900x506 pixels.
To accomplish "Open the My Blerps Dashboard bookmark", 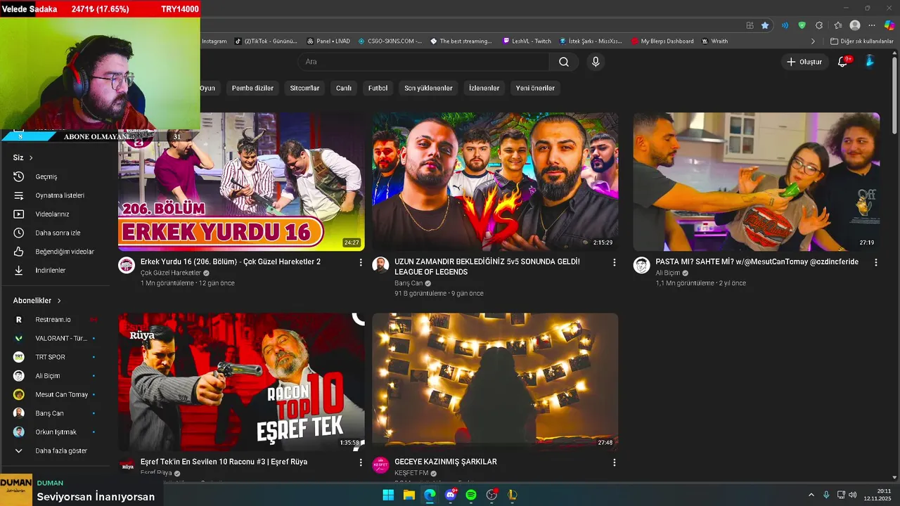I will [662, 41].
